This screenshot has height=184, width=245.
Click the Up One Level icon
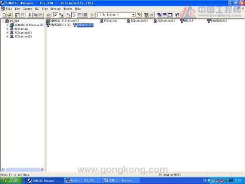tap(93, 15)
